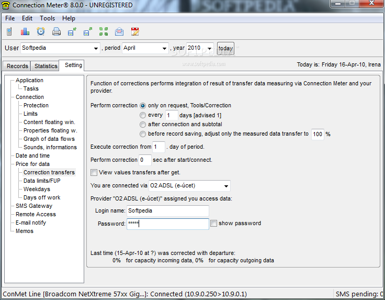Click the four green arrows icon
Screen dimensions: 385x300
pyautogui.click(x=104, y=31)
